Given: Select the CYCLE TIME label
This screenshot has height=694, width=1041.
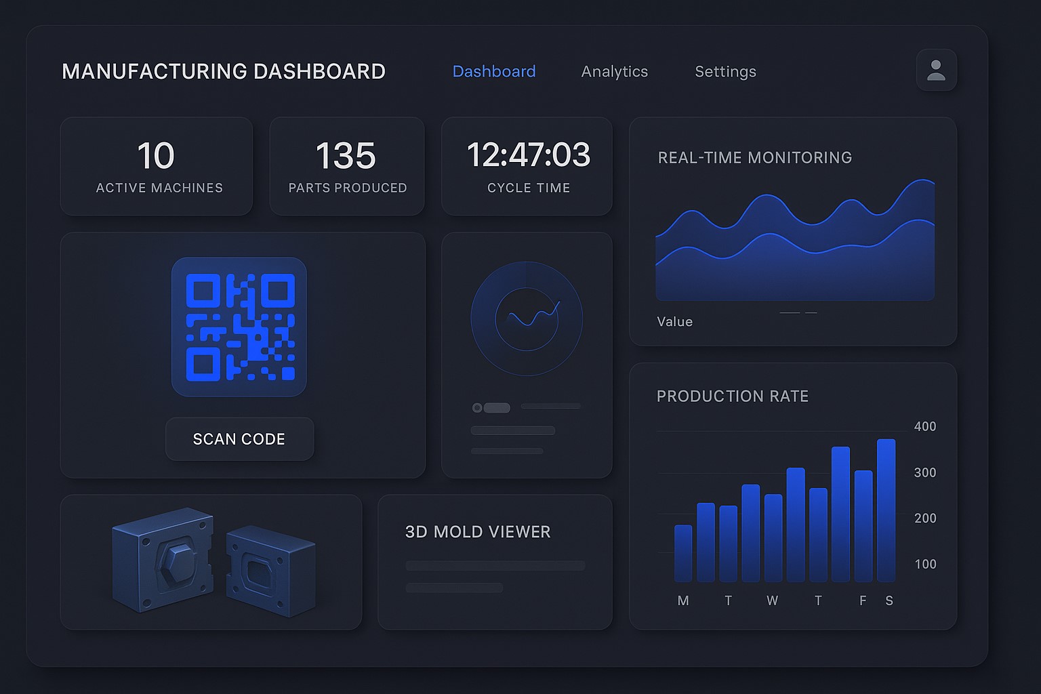Looking at the screenshot, I should tap(529, 188).
